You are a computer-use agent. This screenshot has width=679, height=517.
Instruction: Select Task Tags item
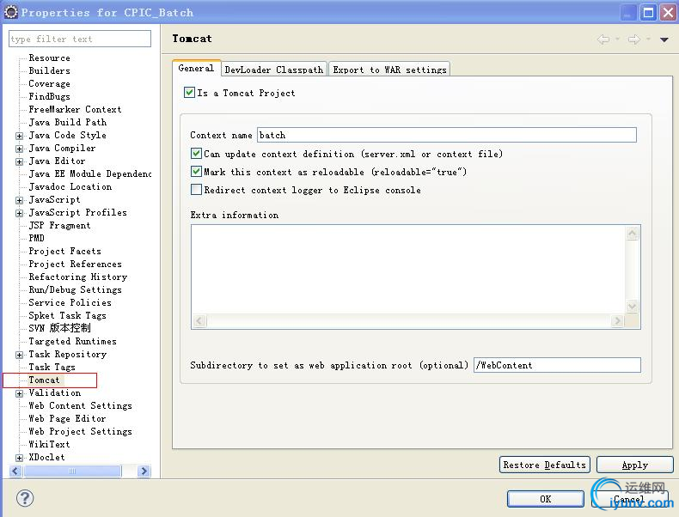pyautogui.click(x=52, y=367)
